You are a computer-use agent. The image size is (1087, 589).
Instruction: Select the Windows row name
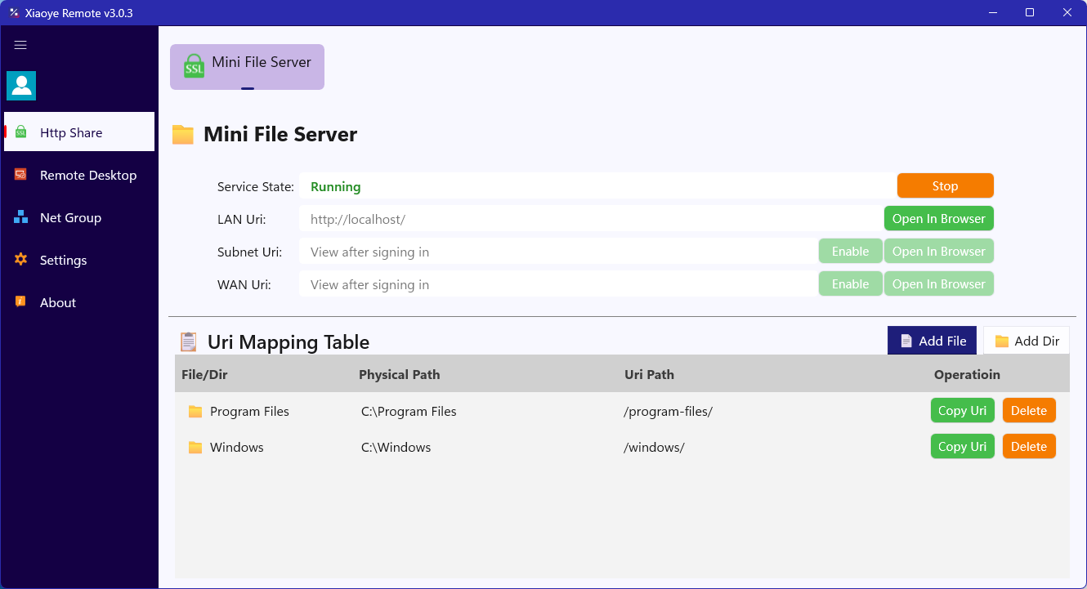coord(236,448)
